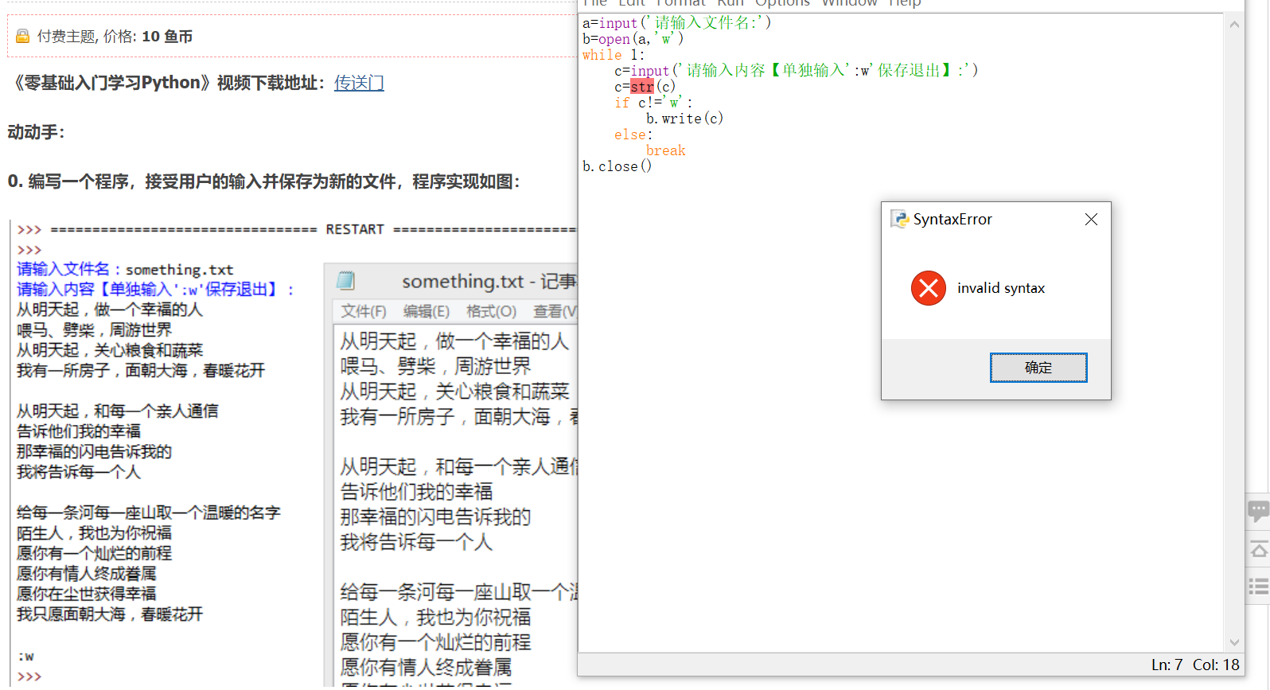Click the comment bubble icon on the page sidebar
Image resolution: width=1270 pixels, height=690 pixels.
[1258, 510]
